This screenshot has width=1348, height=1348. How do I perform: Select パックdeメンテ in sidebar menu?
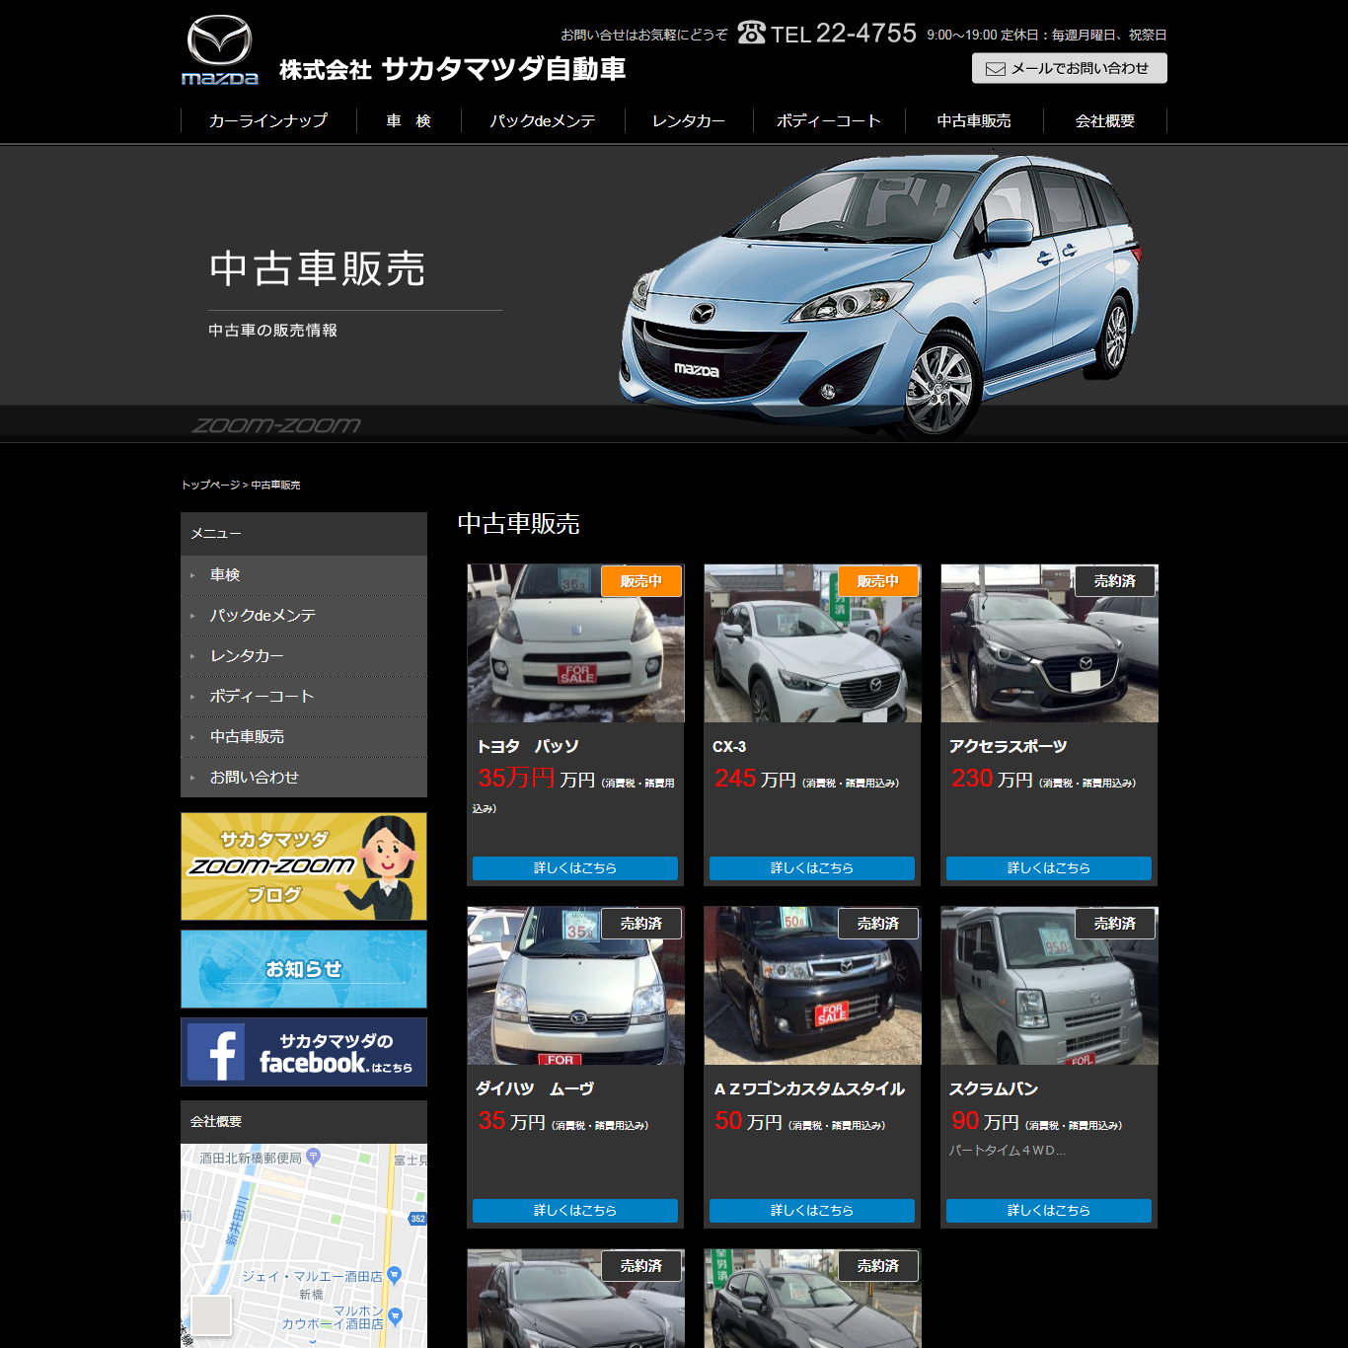click(x=304, y=615)
